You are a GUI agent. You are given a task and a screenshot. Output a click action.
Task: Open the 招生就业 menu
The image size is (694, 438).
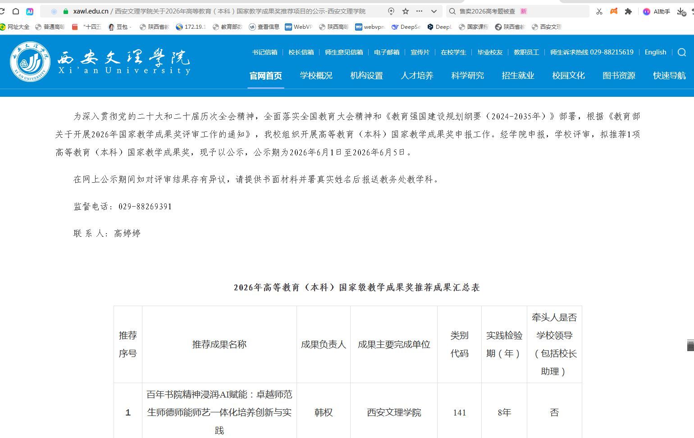[518, 76]
